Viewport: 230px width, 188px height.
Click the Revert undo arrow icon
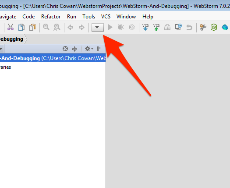point(189,28)
